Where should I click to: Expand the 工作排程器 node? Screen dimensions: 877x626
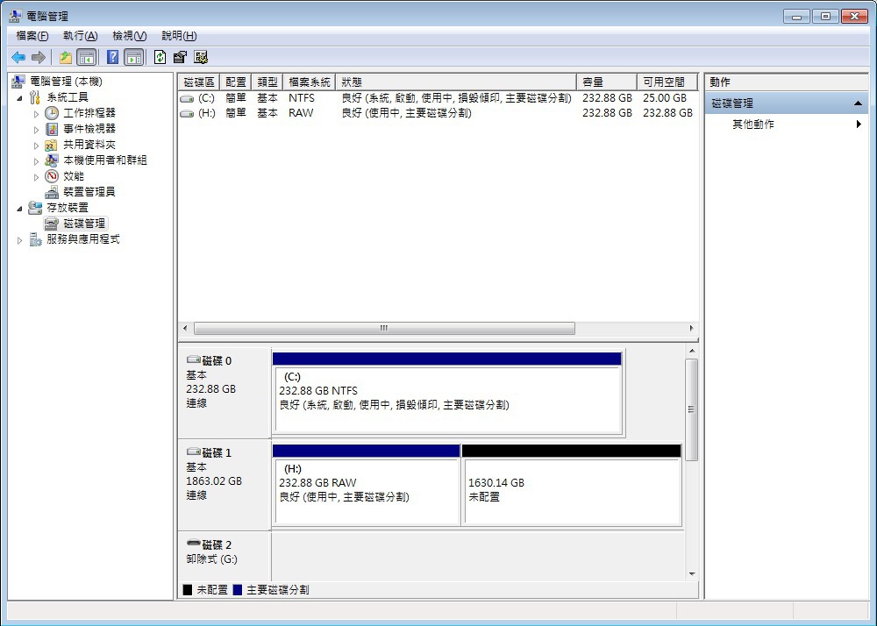[36, 113]
